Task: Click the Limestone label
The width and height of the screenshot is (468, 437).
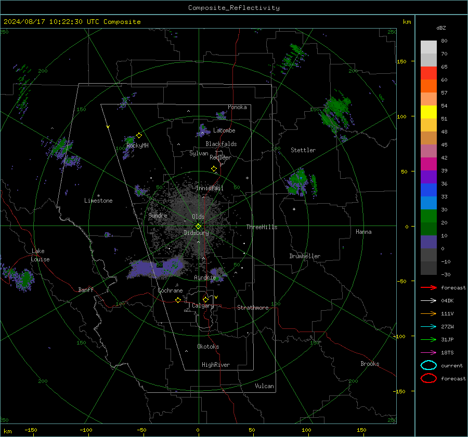Action: coord(98,201)
